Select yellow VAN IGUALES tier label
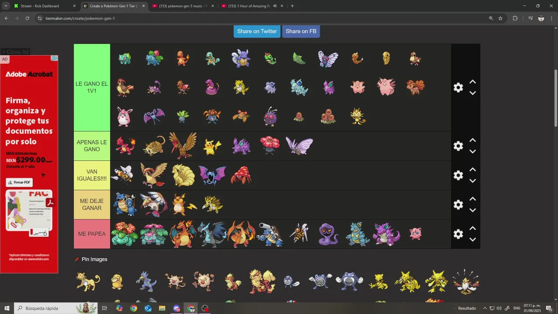The height and width of the screenshot is (314, 558). pyautogui.click(x=92, y=175)
